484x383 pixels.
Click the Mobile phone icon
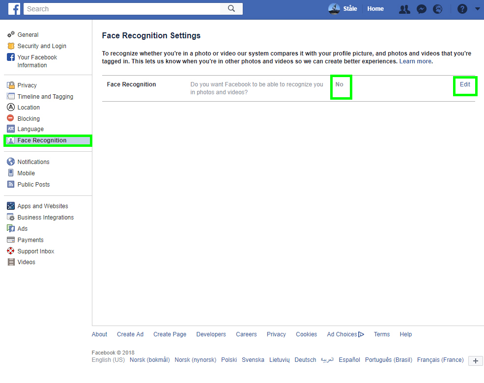11,173
